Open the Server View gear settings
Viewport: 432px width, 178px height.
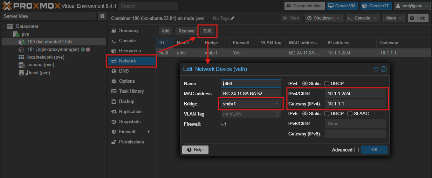point(102,16)
